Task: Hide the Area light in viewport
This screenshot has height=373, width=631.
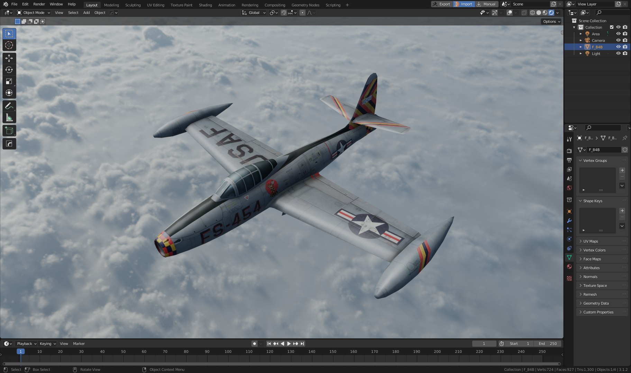Action: click(x=618, y=34)
